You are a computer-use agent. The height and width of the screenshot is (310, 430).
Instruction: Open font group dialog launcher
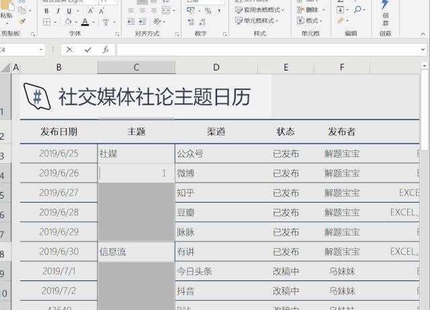click(117, 34)
